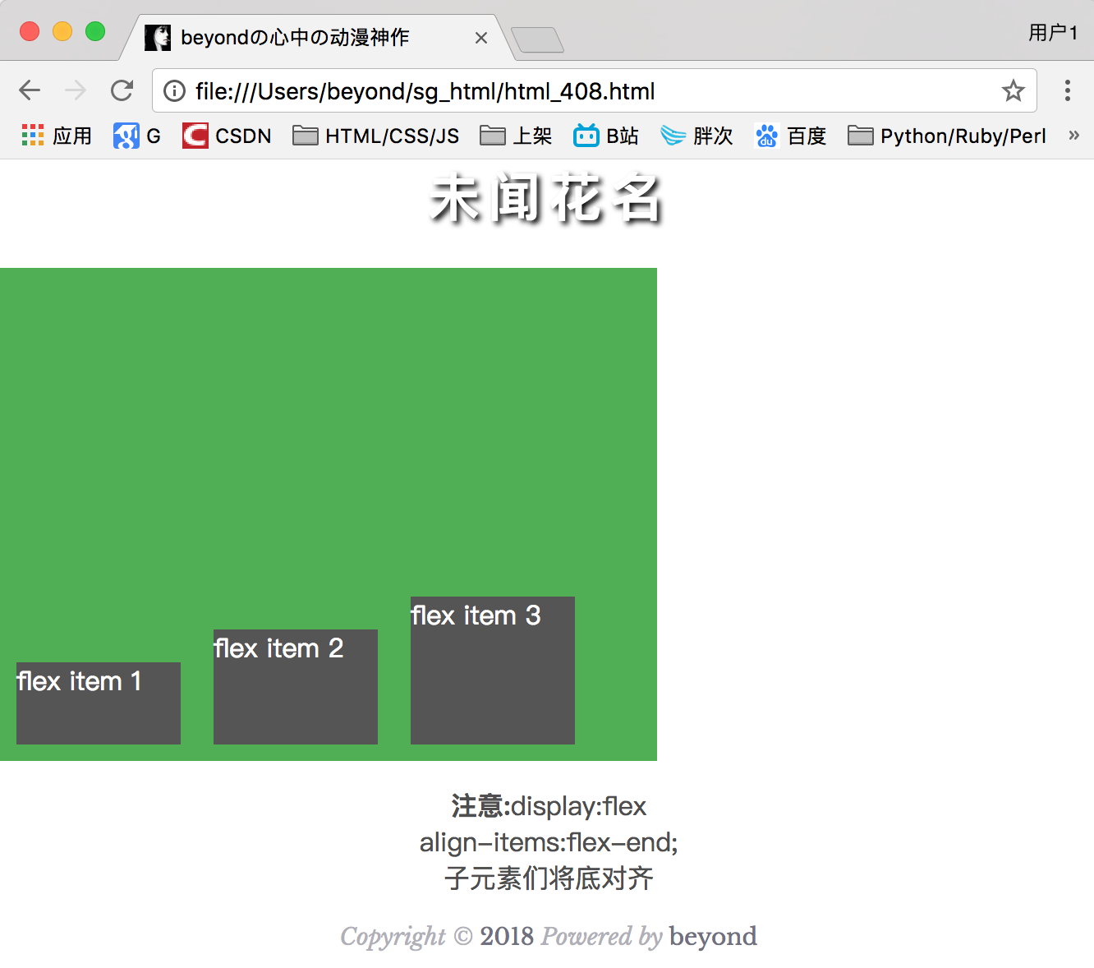Open the Apps grid shortcut
The height and width of the screenshot is (968, 1094).
pyautogui.click(x=56, y=136)
